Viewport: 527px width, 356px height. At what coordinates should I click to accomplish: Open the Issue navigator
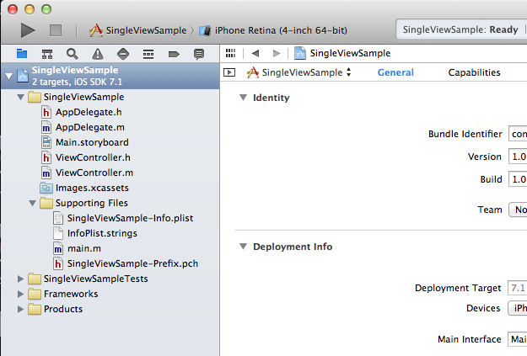(x=98, y=54)
